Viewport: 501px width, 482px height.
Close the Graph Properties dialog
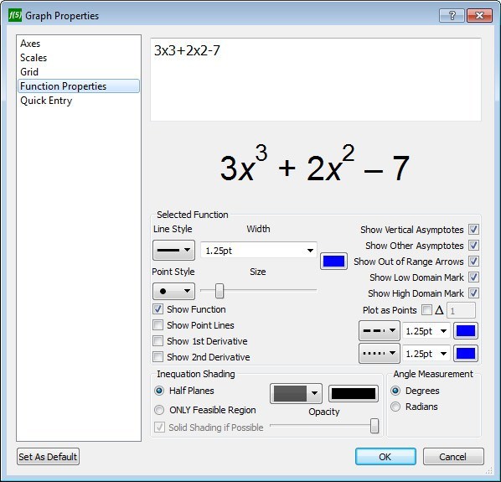(x=479, y=15)
